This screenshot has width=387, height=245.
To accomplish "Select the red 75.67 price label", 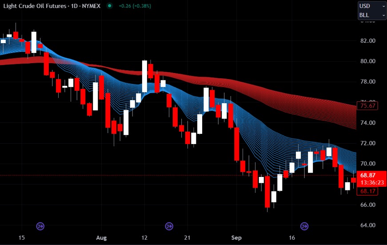I will pos(369,106).
